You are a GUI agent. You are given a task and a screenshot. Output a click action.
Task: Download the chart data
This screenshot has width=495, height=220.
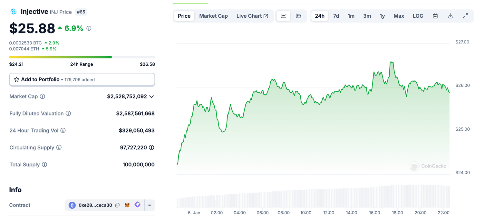450,16
